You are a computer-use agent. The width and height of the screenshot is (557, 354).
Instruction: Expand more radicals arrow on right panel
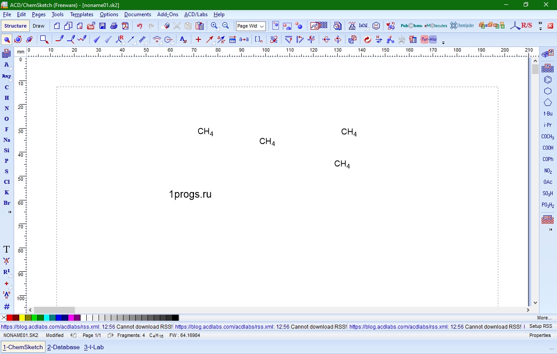[x=551, y=229]
